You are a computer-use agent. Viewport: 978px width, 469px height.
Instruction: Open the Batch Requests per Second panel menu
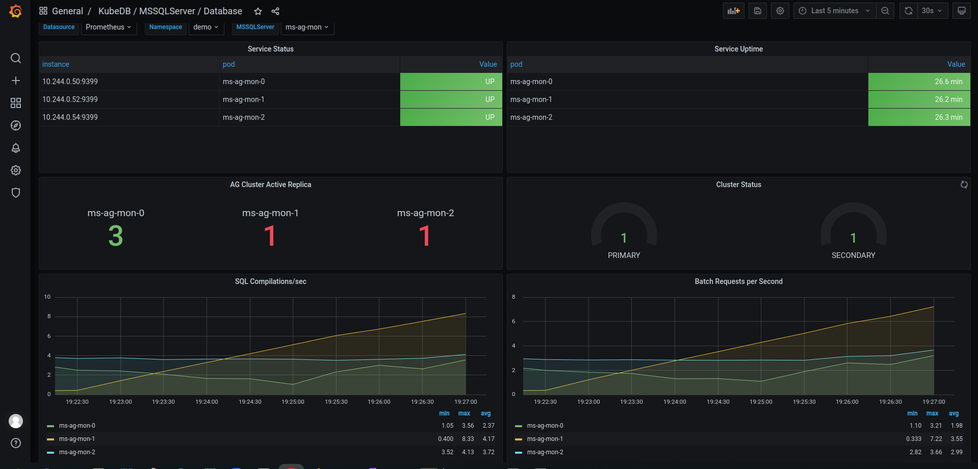point(738,281)
